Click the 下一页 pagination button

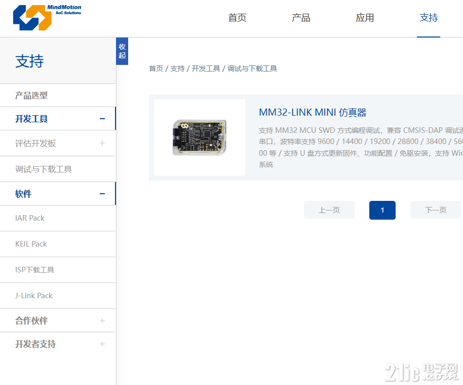pos(436,210)
